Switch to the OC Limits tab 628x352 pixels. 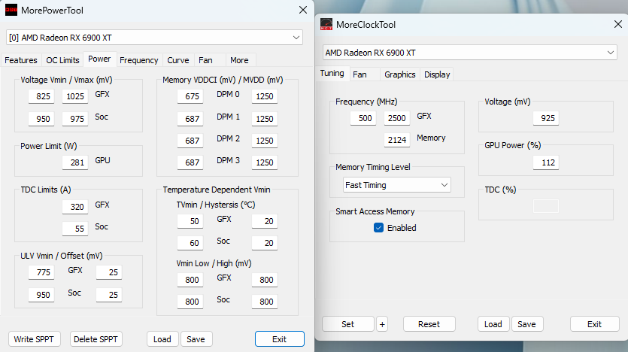pos(62,60)
